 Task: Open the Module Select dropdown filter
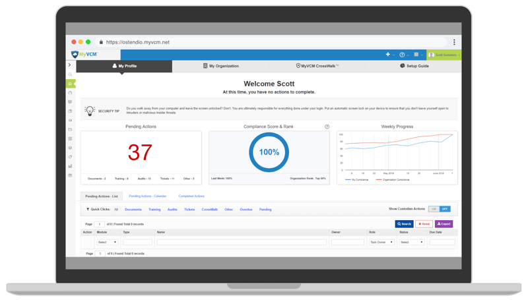(x=107, y=242)
